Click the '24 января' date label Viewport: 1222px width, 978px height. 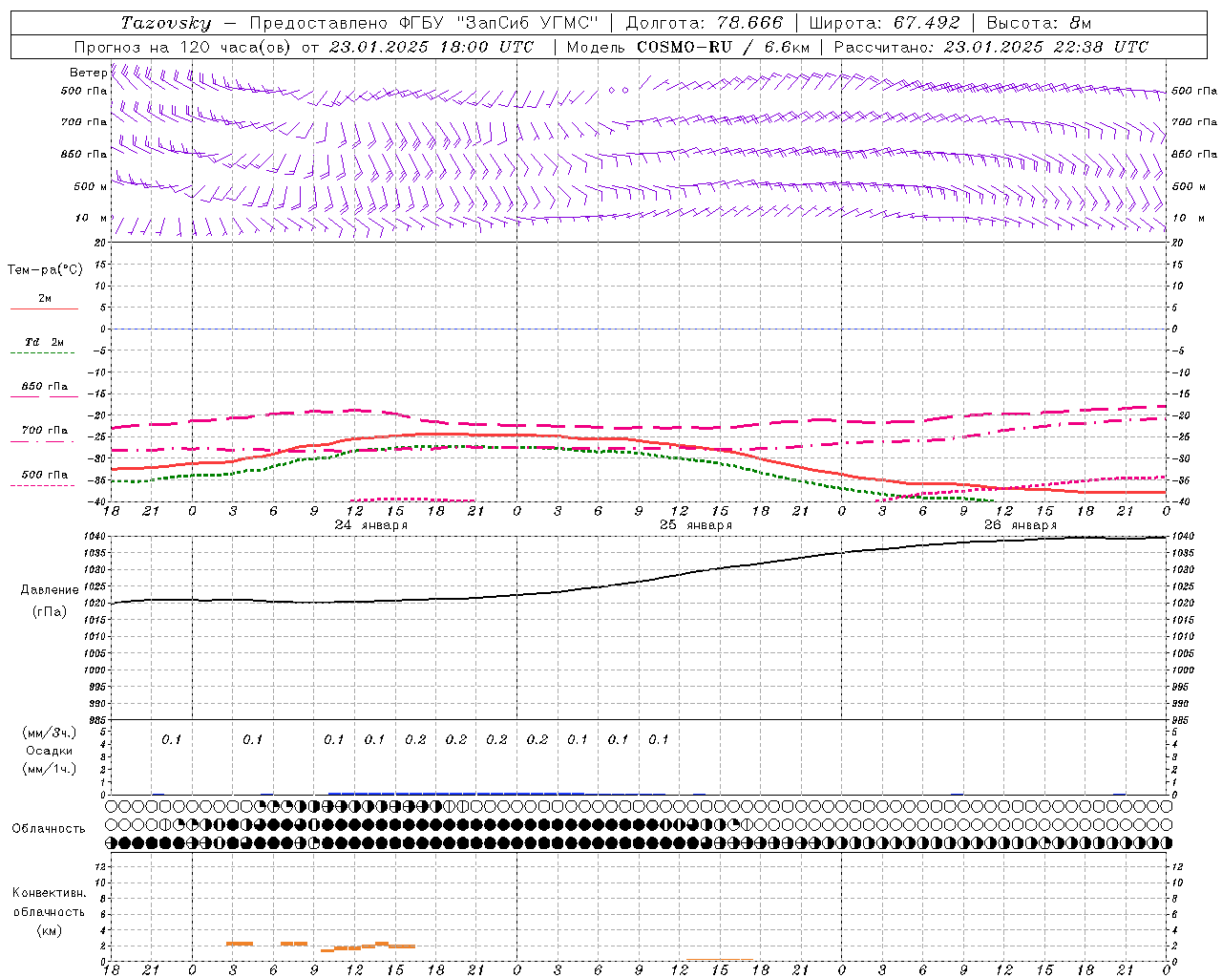pos(370,525)
